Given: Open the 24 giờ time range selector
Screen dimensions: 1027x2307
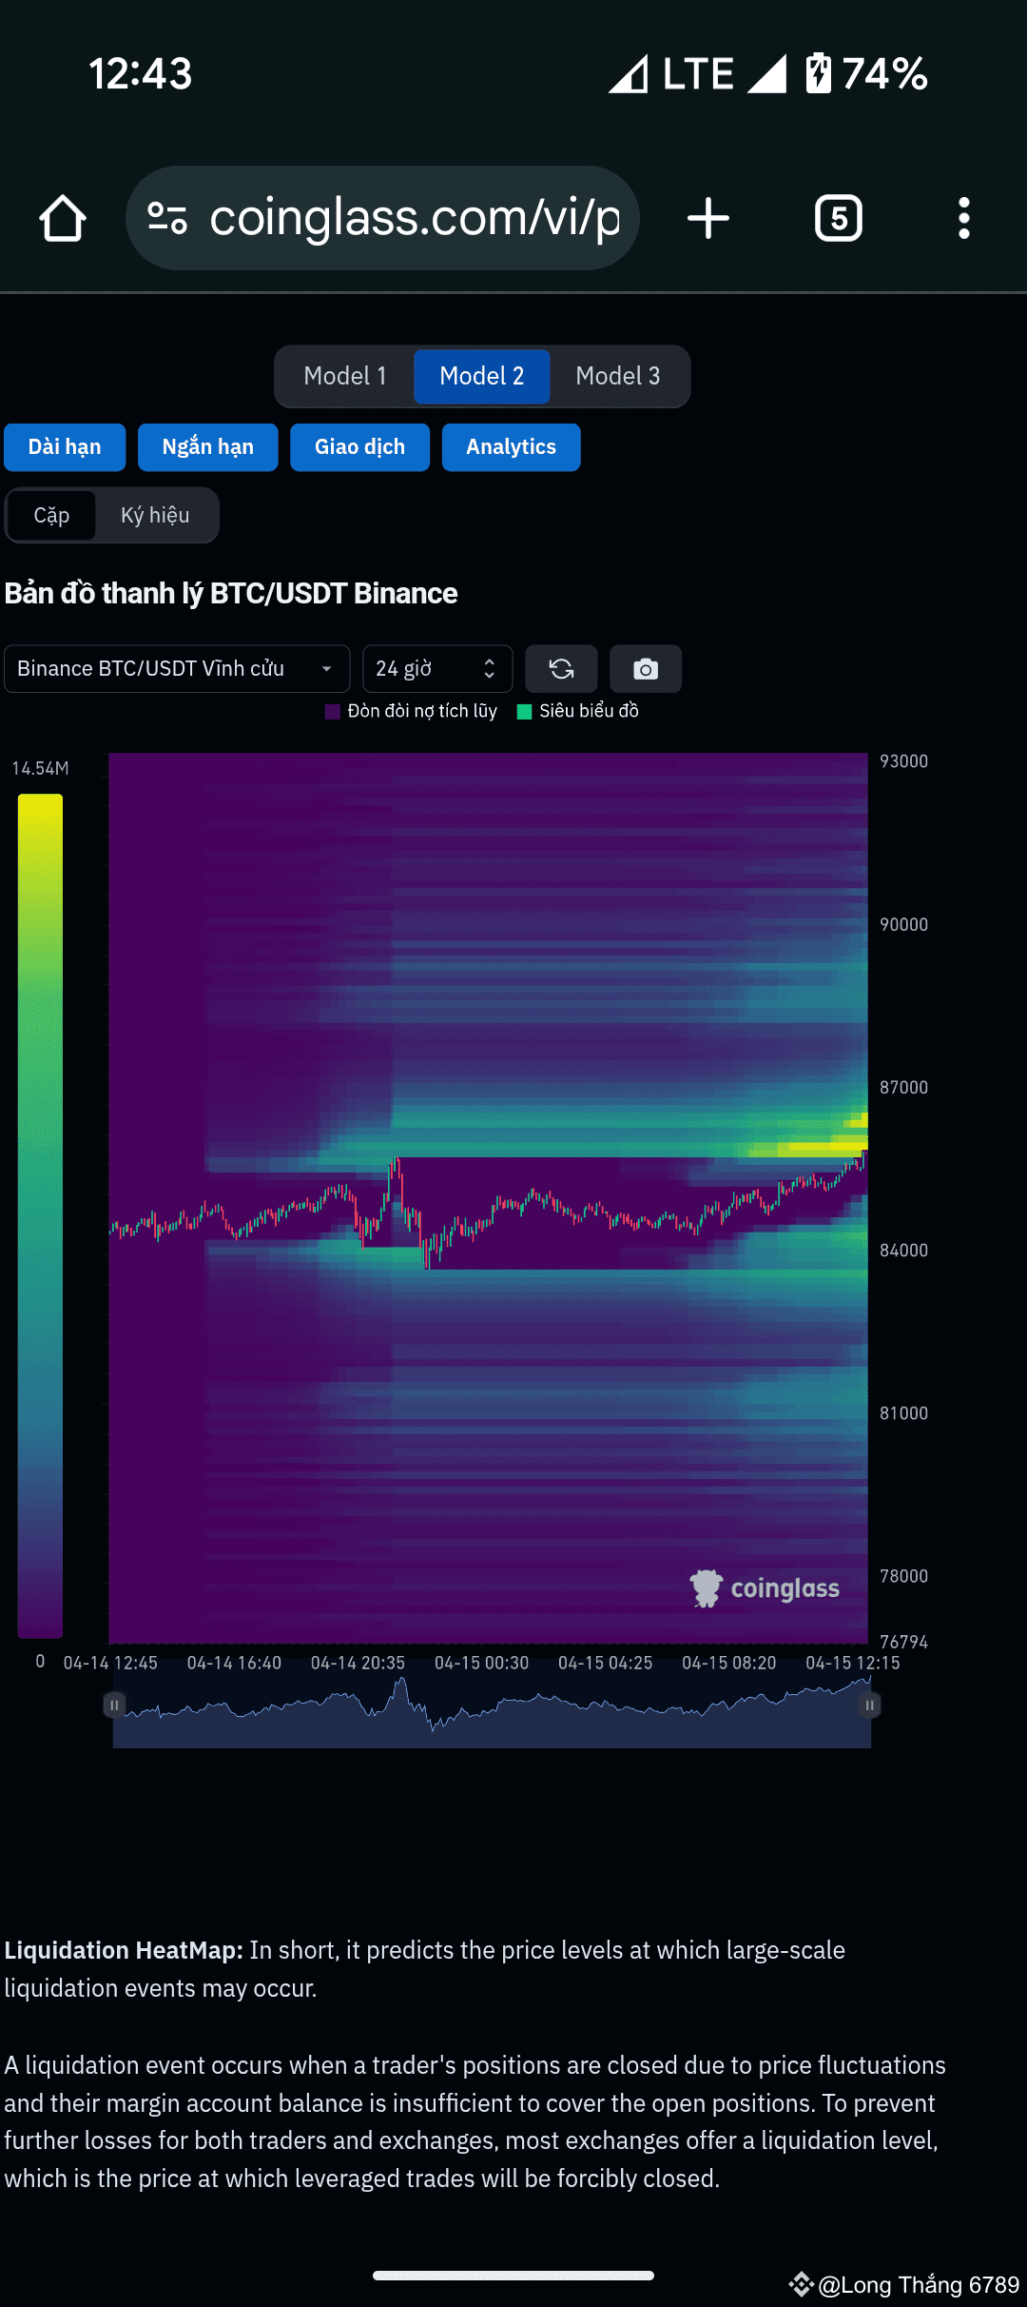Looking at the screenshot, I should coord(437,669).
